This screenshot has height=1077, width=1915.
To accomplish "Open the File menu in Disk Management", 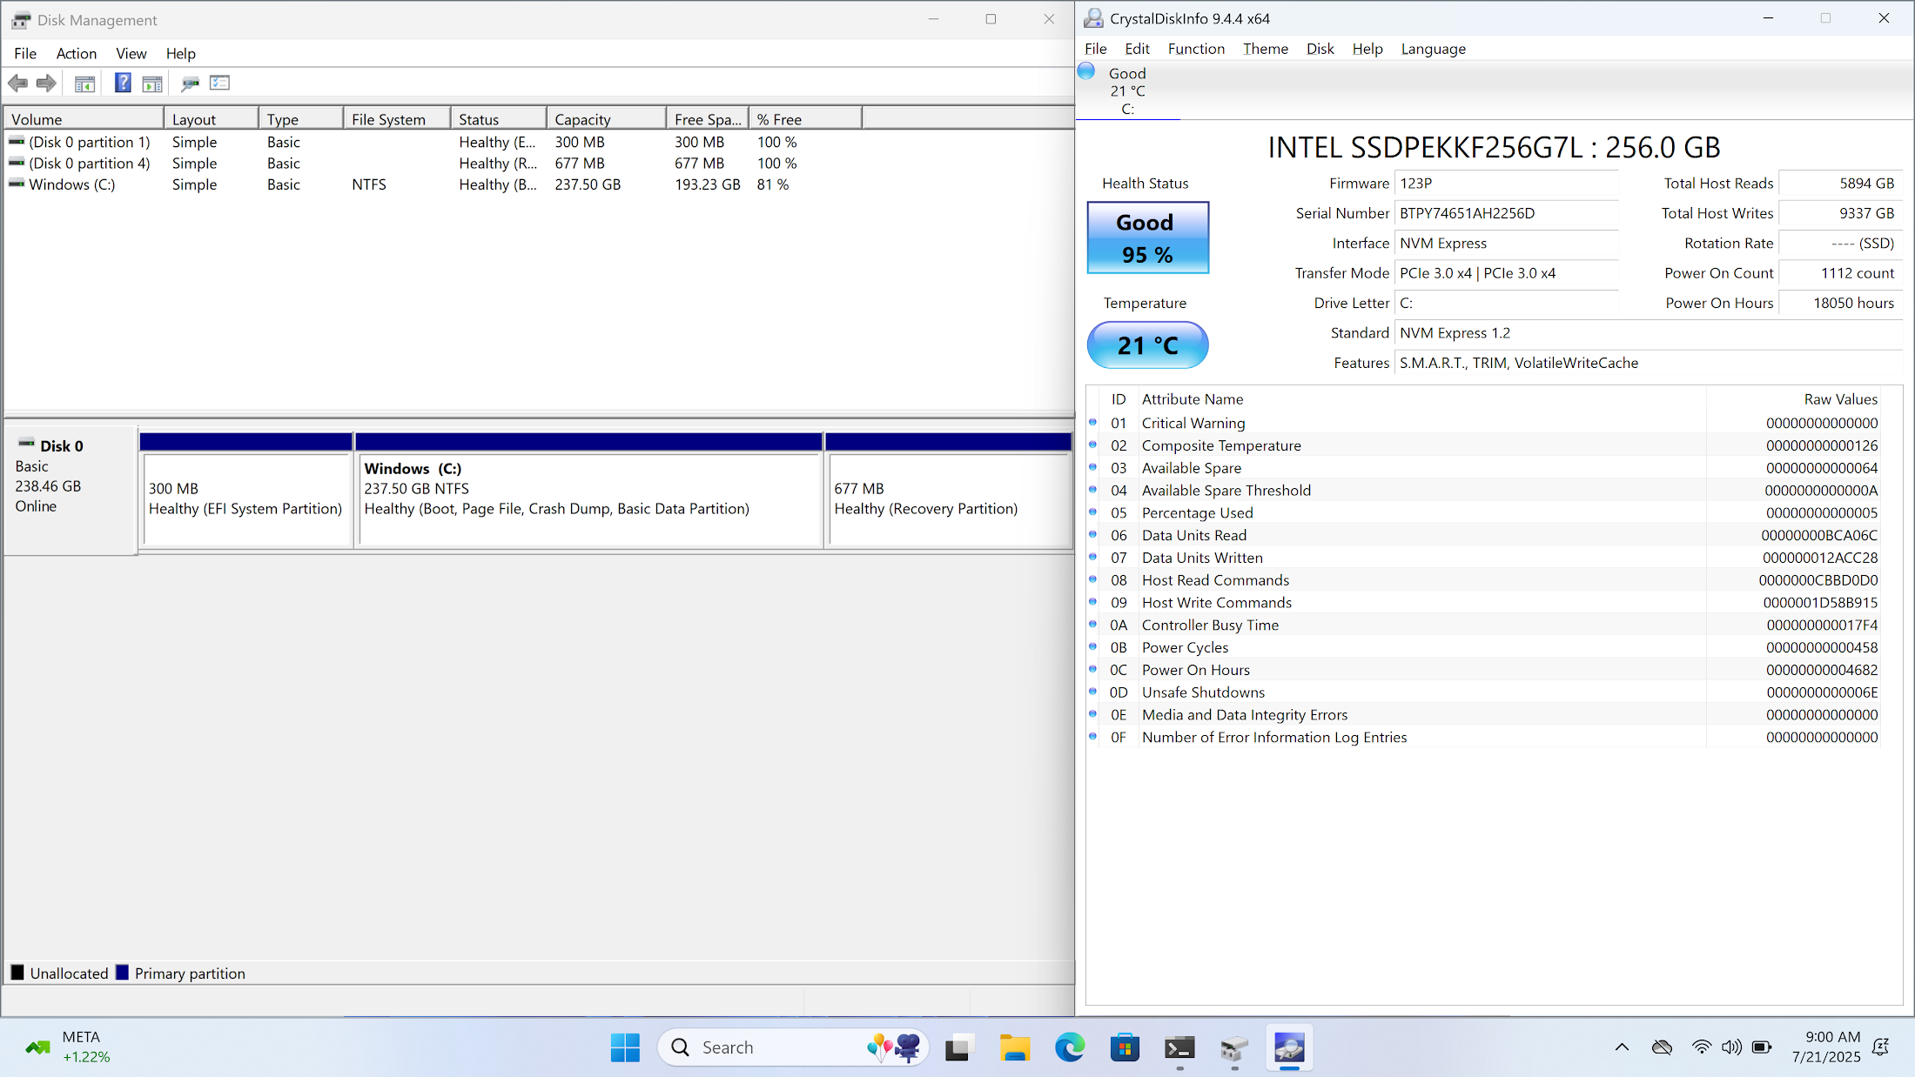I will coord(25,53).
